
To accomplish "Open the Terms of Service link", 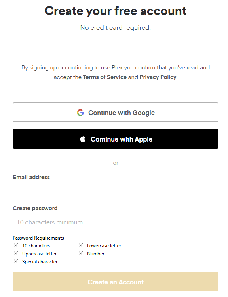I will click(x=105, y=77).
